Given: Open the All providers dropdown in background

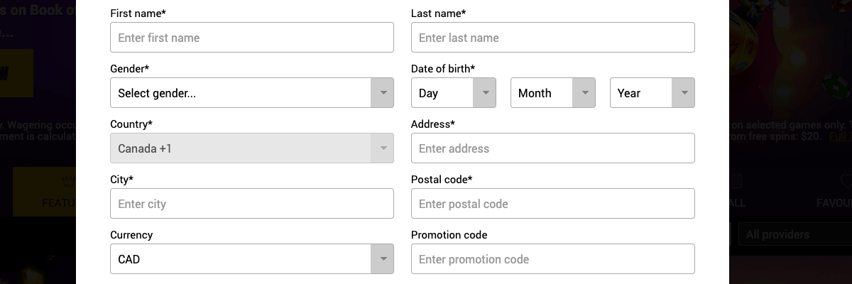Looking at the screenshot, I should (x=794, y=234).
